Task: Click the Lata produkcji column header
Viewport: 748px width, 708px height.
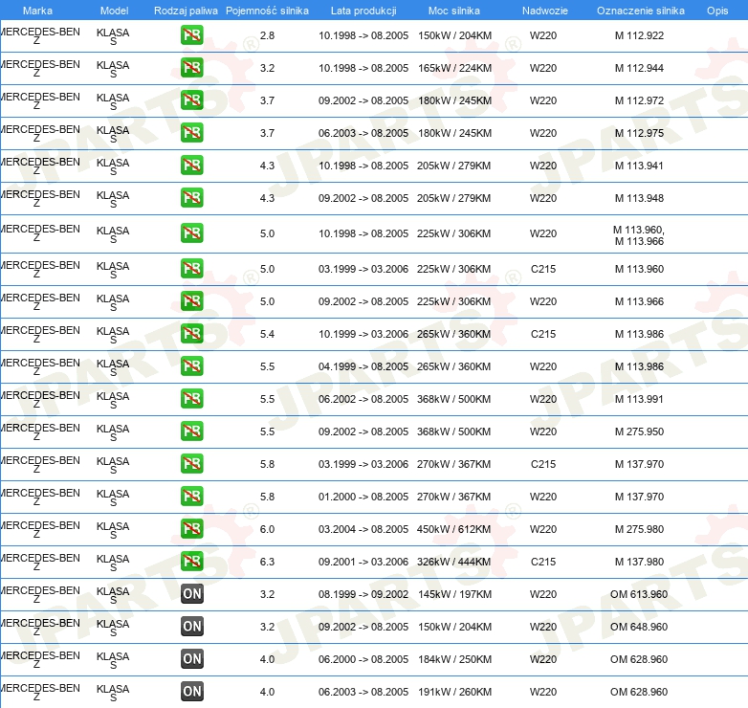Action: pyautogui.click(x=363, y=10)
